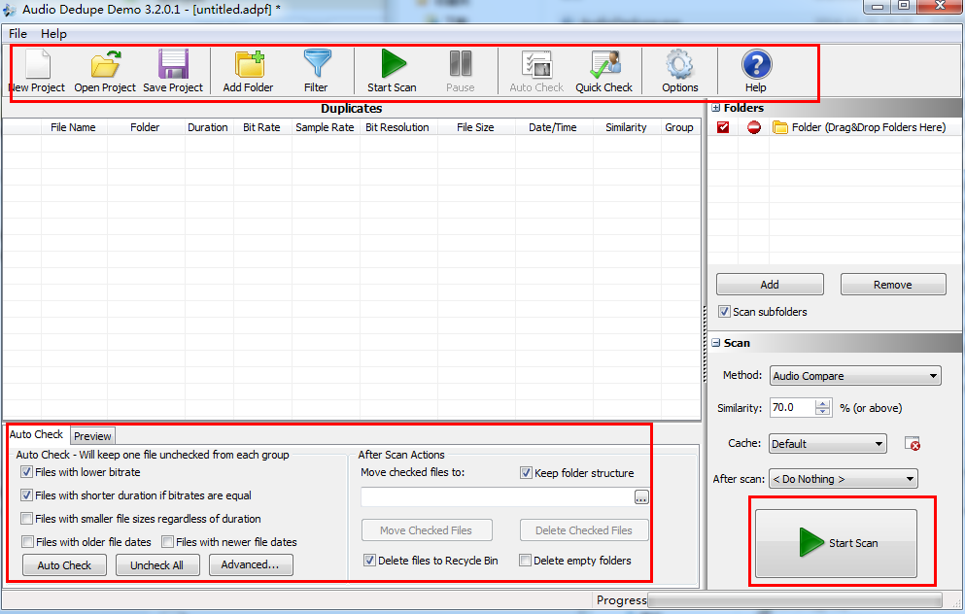
Task: Sort by Similarity column header
Action: pos(627,127)
